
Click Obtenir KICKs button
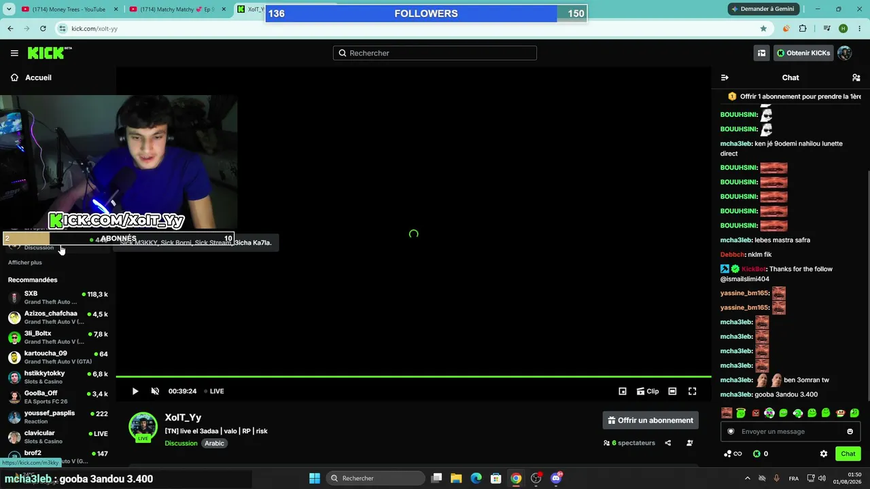tap(803, 53)
